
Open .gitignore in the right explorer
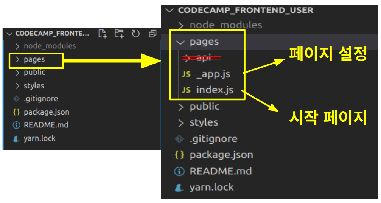click(214, 139)
